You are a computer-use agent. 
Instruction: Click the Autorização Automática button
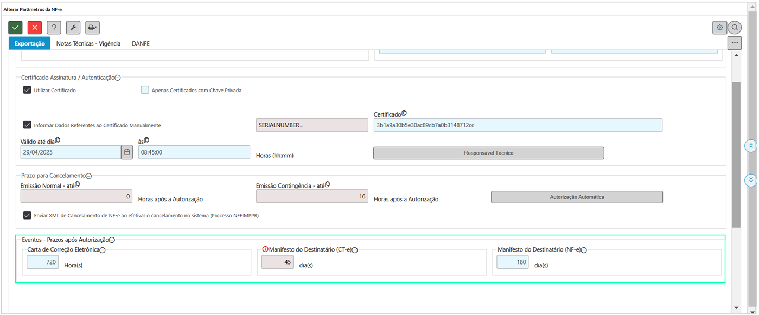tap(577, 197)
